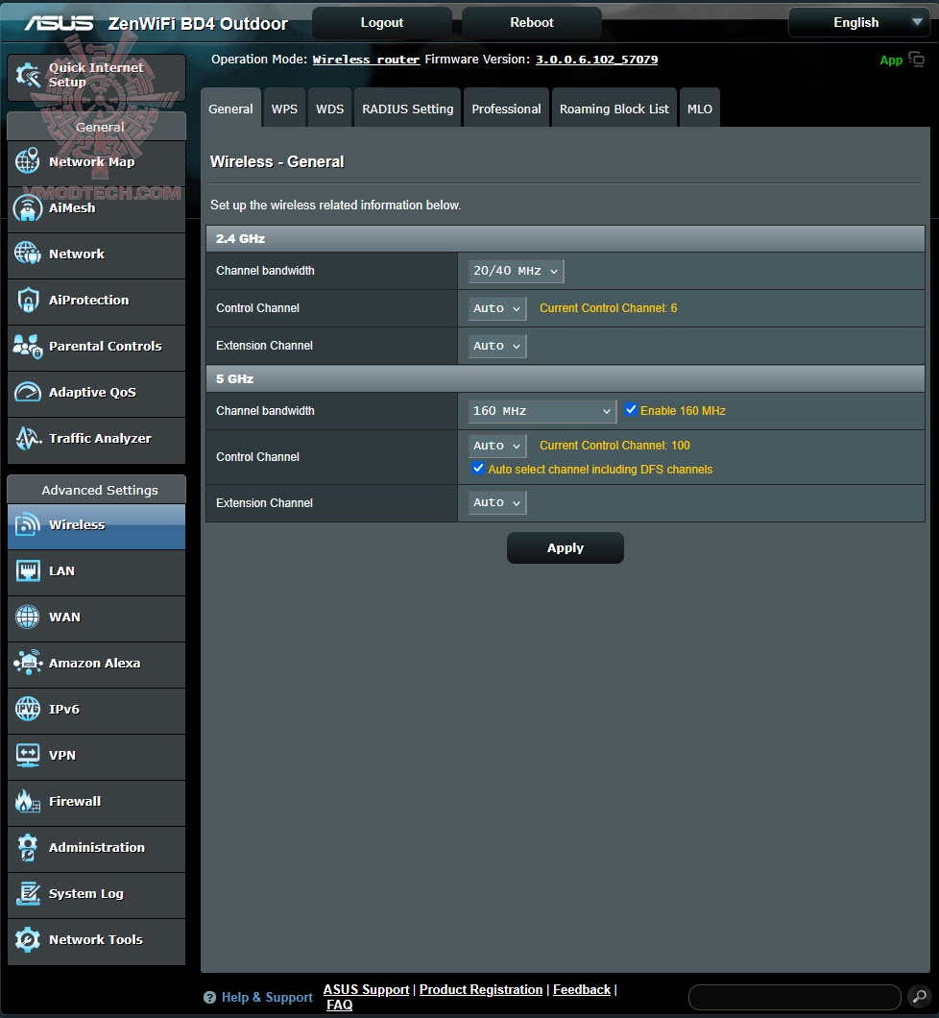Click the App device icon top right
The image size is (939, 1018).
pos(916,60)
